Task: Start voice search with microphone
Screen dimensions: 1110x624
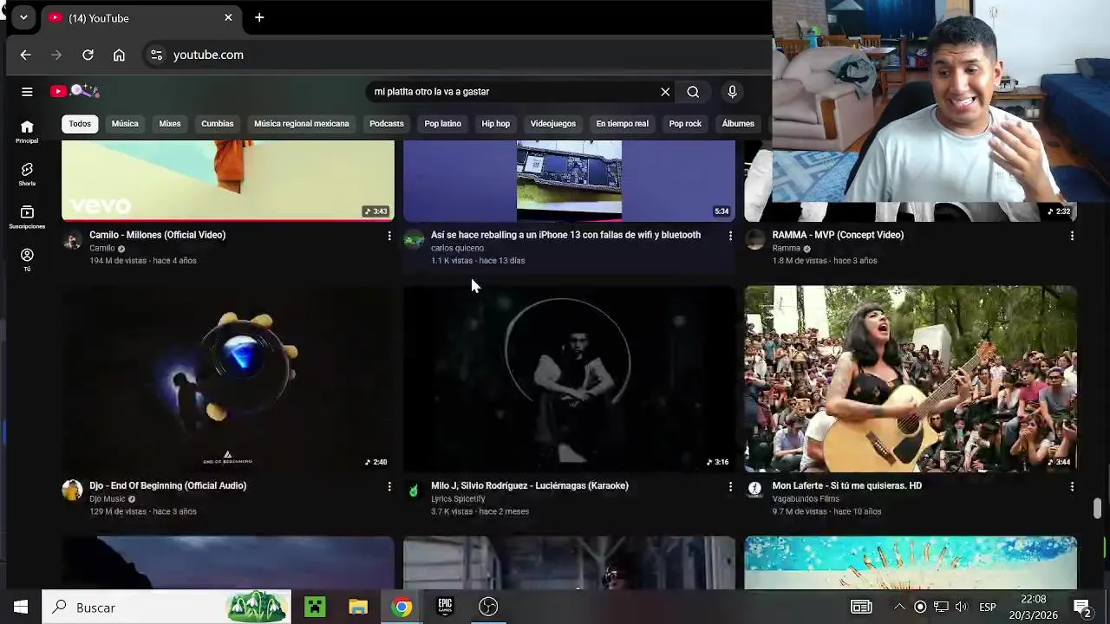Action: tap(732, 92)
